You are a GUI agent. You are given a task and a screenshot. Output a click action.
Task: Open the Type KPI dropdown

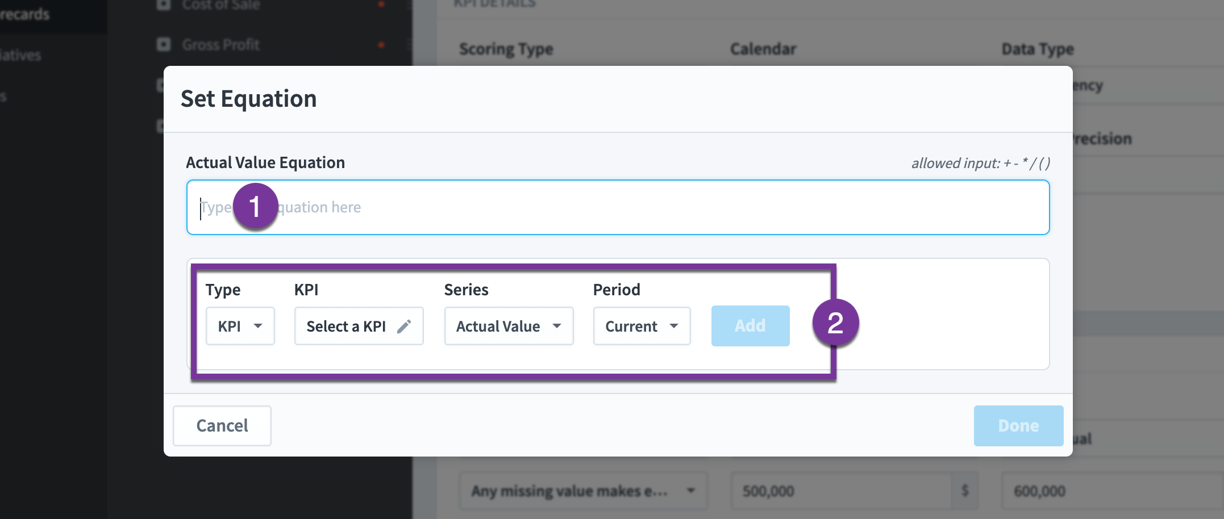[x=240, y=326]
